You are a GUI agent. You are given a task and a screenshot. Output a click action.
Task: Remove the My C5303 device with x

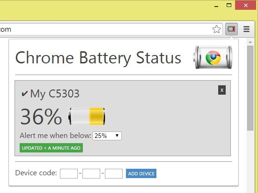(222, 90)
